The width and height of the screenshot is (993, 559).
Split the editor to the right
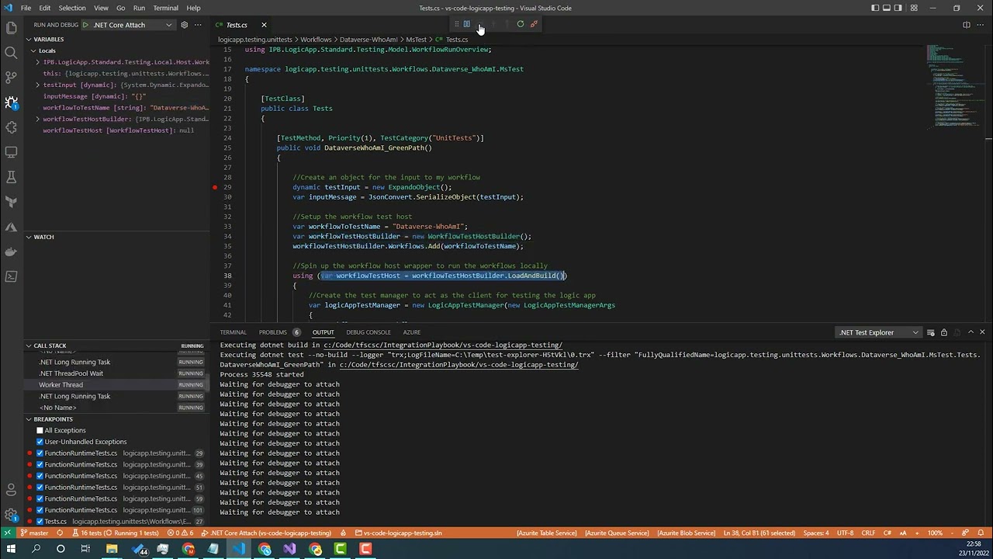click(967, 25)
